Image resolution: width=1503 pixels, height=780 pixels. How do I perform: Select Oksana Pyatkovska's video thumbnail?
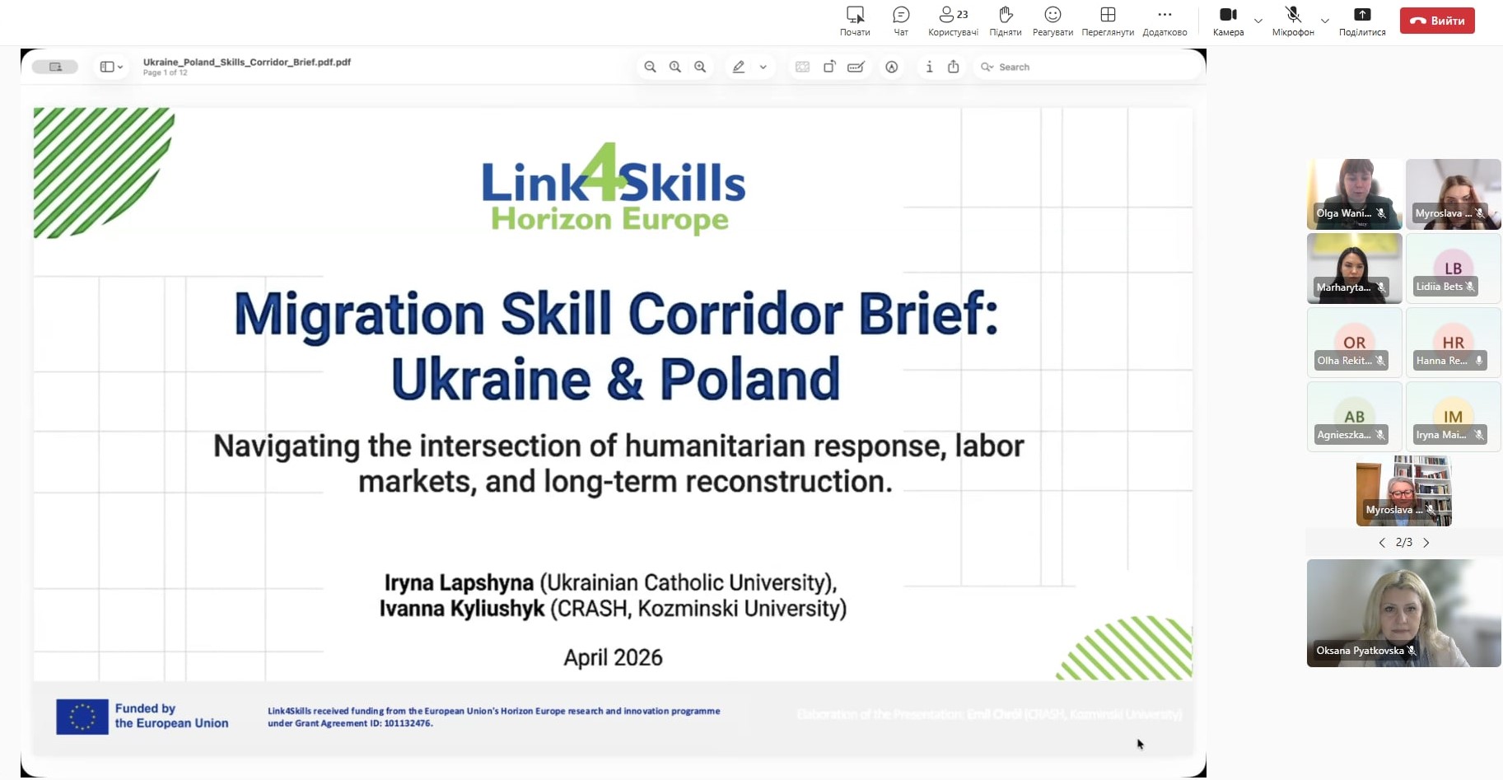pos(1403,613)
